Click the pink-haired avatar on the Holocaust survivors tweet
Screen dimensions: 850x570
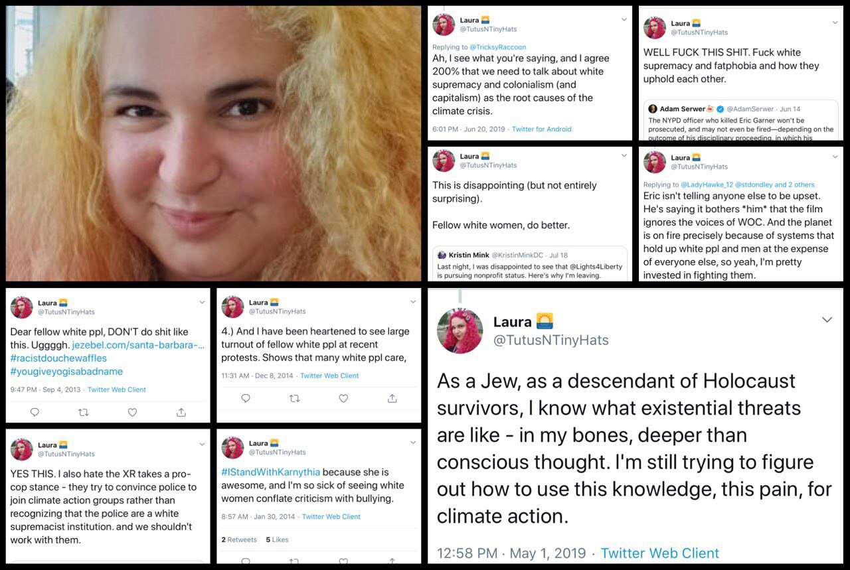[x=460, y=330]
